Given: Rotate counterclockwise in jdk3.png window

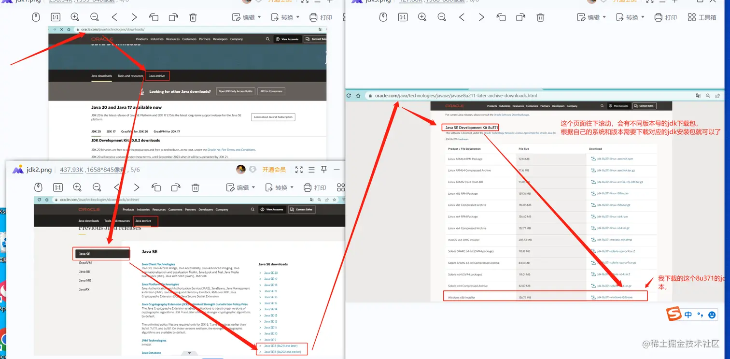Looking at the screenshot, I should 501,17.
